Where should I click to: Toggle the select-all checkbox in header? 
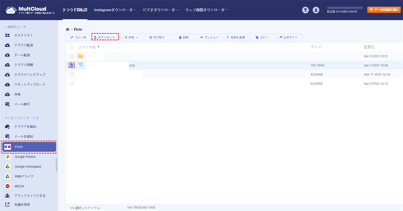[72, 47]
